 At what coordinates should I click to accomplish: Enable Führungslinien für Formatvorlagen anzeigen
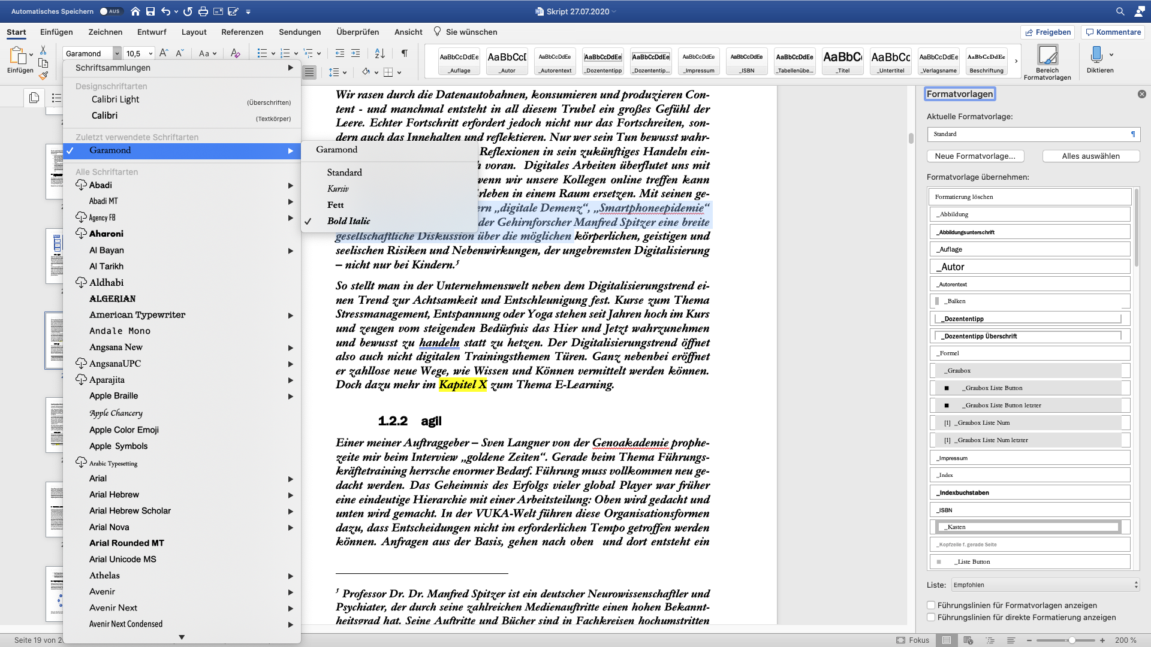931,605
